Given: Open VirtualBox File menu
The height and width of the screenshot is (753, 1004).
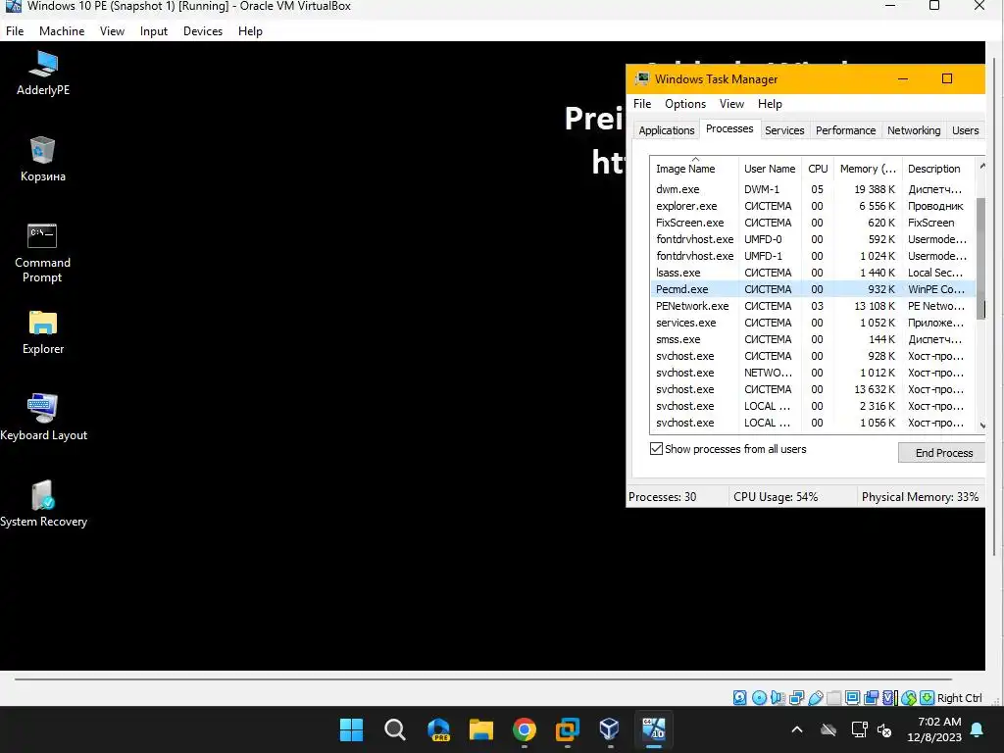Looking at the screenshot, I should coord(15,30).
